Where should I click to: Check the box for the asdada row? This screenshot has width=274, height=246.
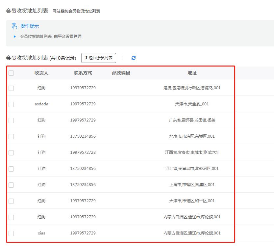[x=11, y=104]
